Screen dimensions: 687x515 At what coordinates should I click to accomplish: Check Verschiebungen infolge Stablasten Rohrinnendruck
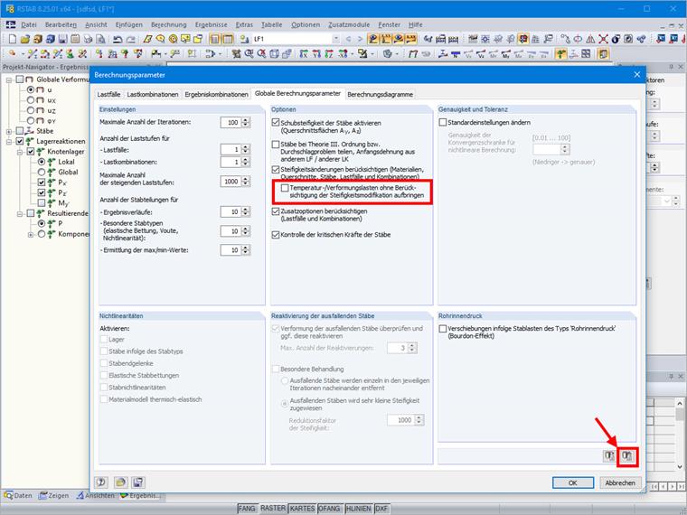(x=443, y=329)
